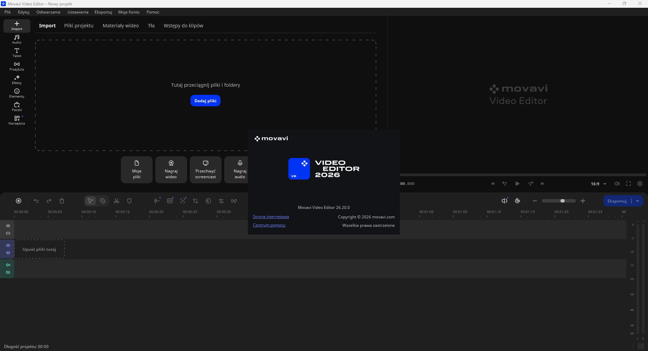Viewport: 648px width, 351px height.
Task: Switch to the Pliki projektu tab
Action: [79, 26]
